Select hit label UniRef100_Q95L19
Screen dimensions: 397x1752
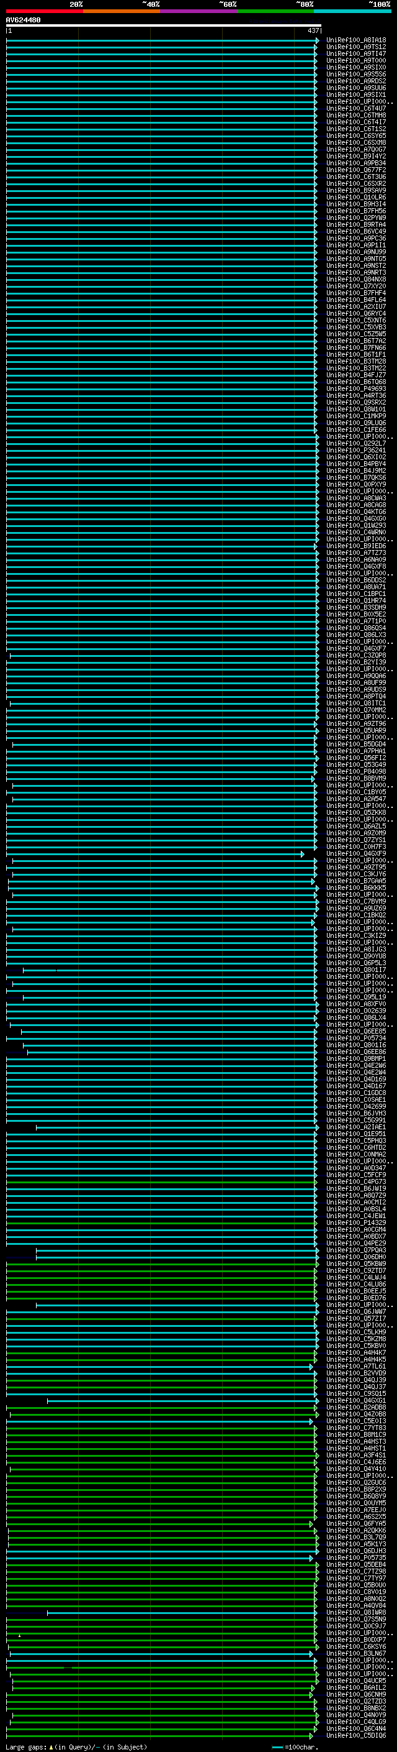click(x=356, y=997)
